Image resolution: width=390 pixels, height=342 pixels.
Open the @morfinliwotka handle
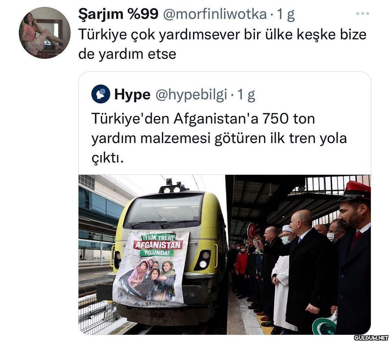pyautogui.click(x=215, y=14)
